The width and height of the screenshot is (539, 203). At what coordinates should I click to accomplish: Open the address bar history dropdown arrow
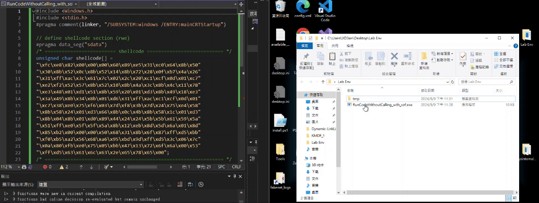(447, 81)
